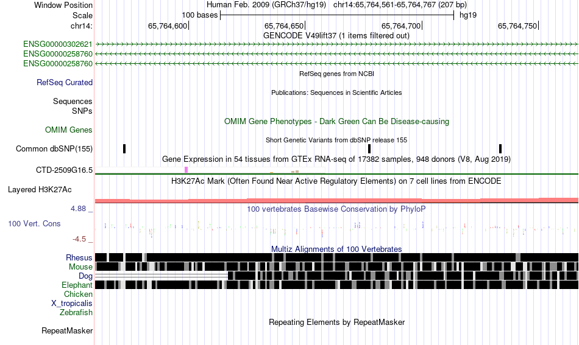Click the Chicken alignment row label
Screen dimensions: 579x345
[x=78, y=294]
